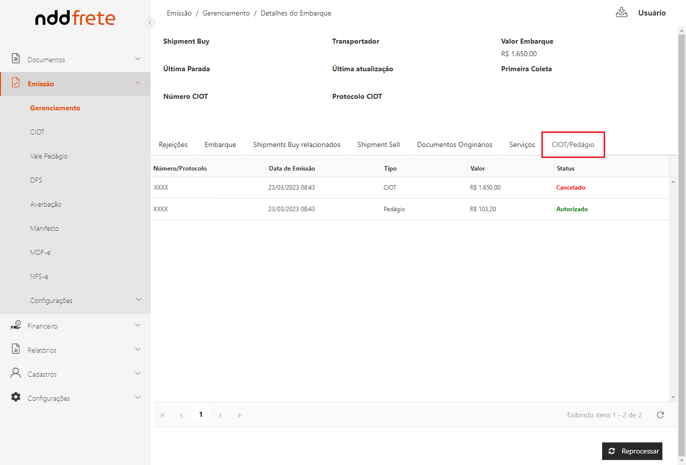Click the Documentos file icon in sidebar
Viewport: 686px width, 465px height.
coord(16,59)
